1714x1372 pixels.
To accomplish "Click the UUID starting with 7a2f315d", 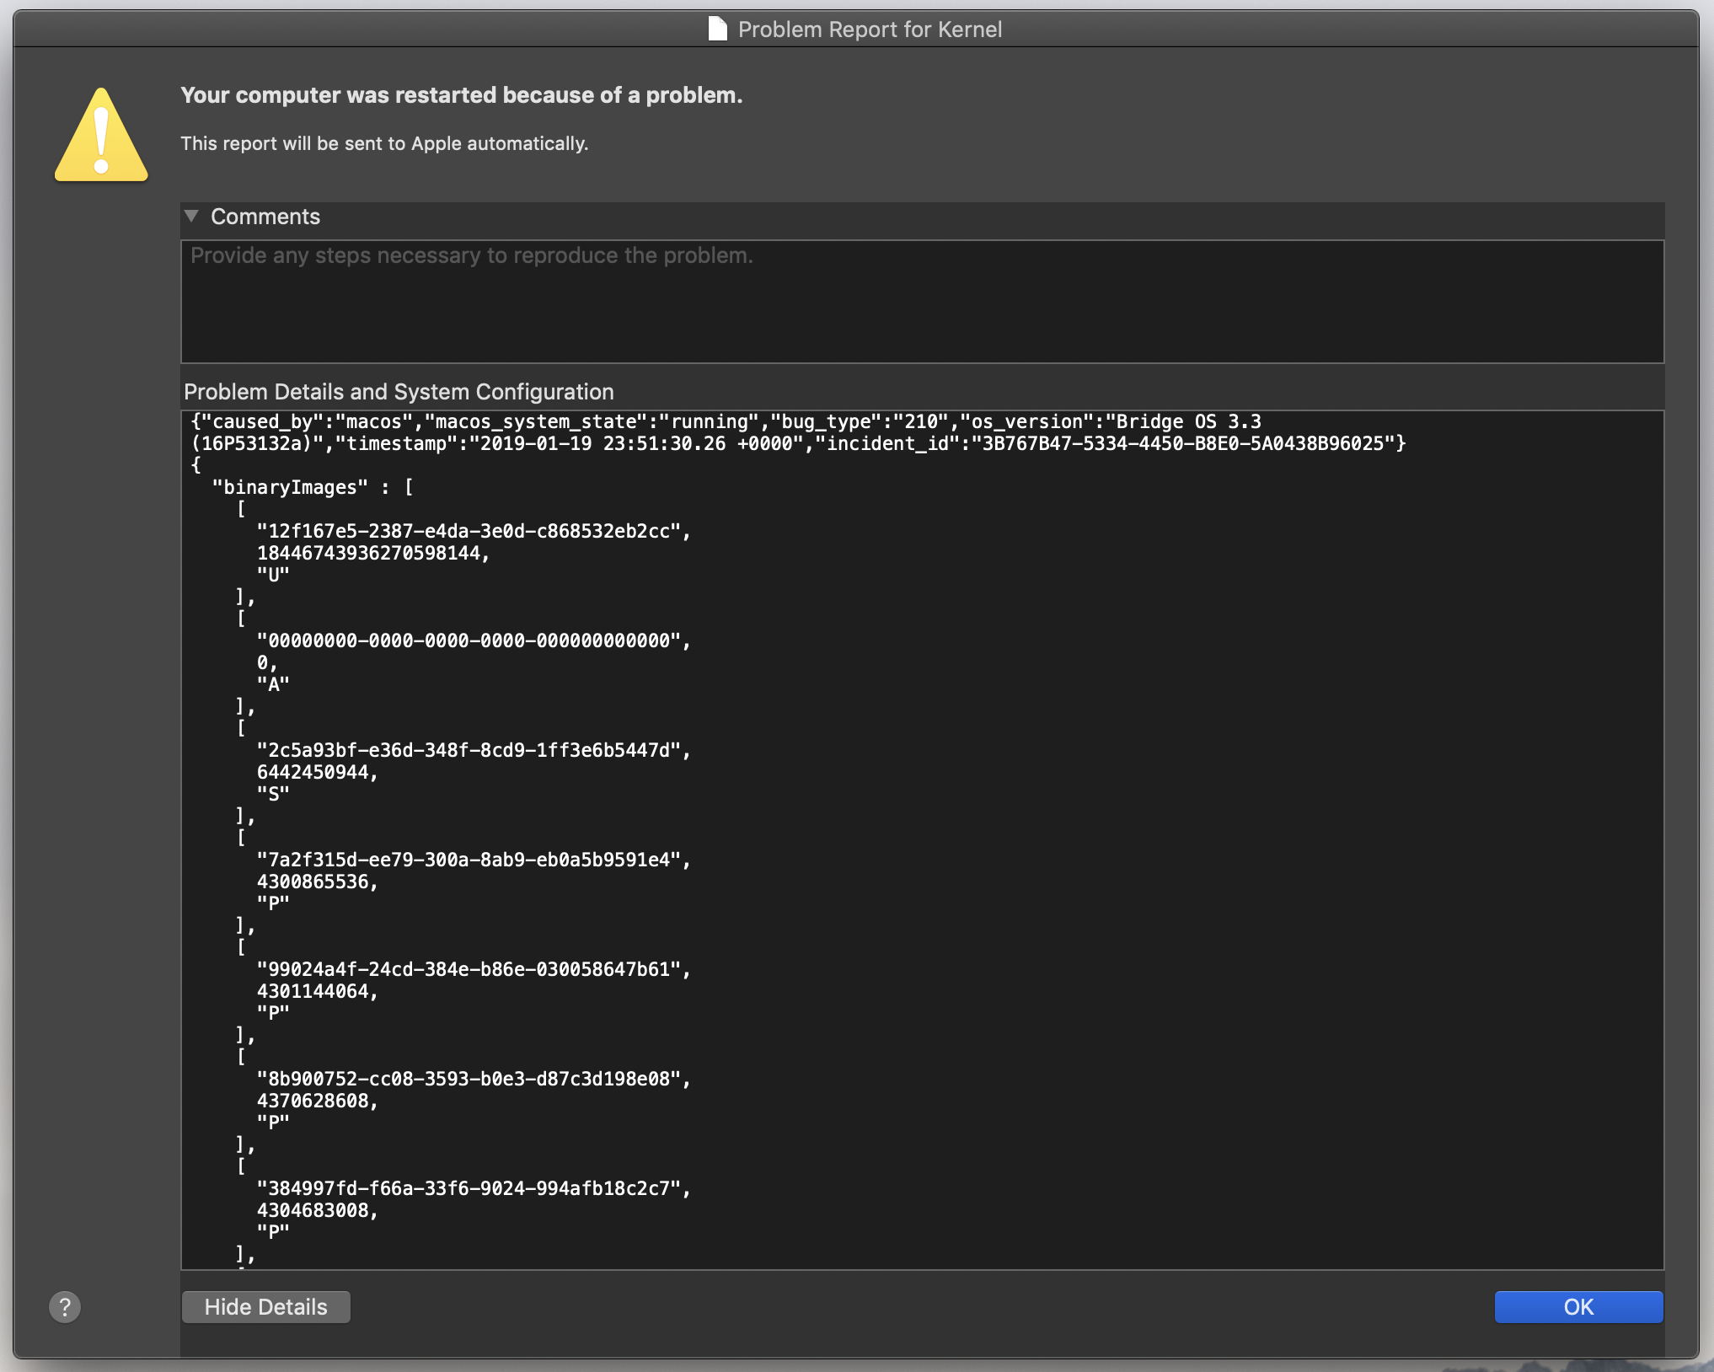I will click(473, 860).
